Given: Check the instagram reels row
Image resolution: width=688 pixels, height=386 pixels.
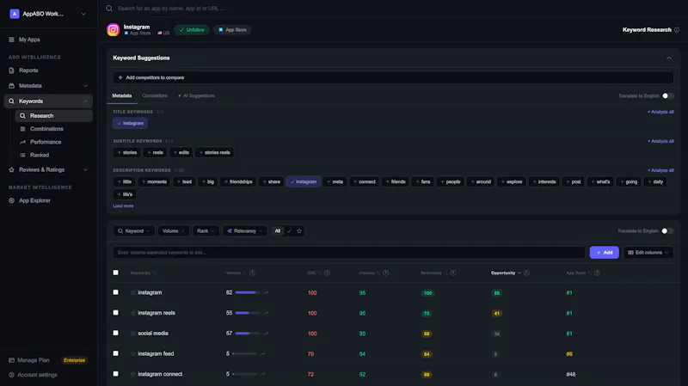Looking at the screenshot, I should coord(116,313).
